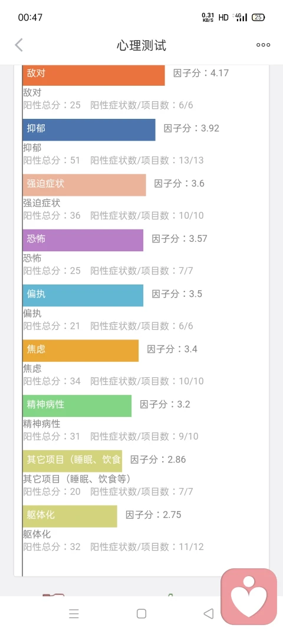Tap the 4G signal strength icon
Screen dimensions: 283x631
coord(241,17)
